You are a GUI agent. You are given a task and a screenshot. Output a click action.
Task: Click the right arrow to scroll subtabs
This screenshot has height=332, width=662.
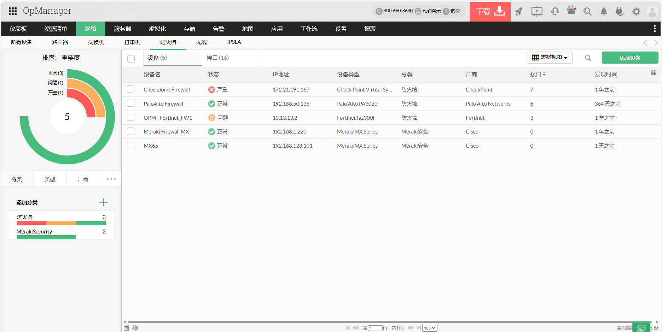tap(656, 43)
